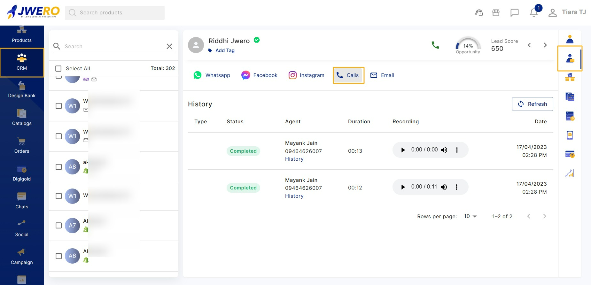Select the Calls tab
Viewport: 591px width, 285px height.
[x=348, y=75]
